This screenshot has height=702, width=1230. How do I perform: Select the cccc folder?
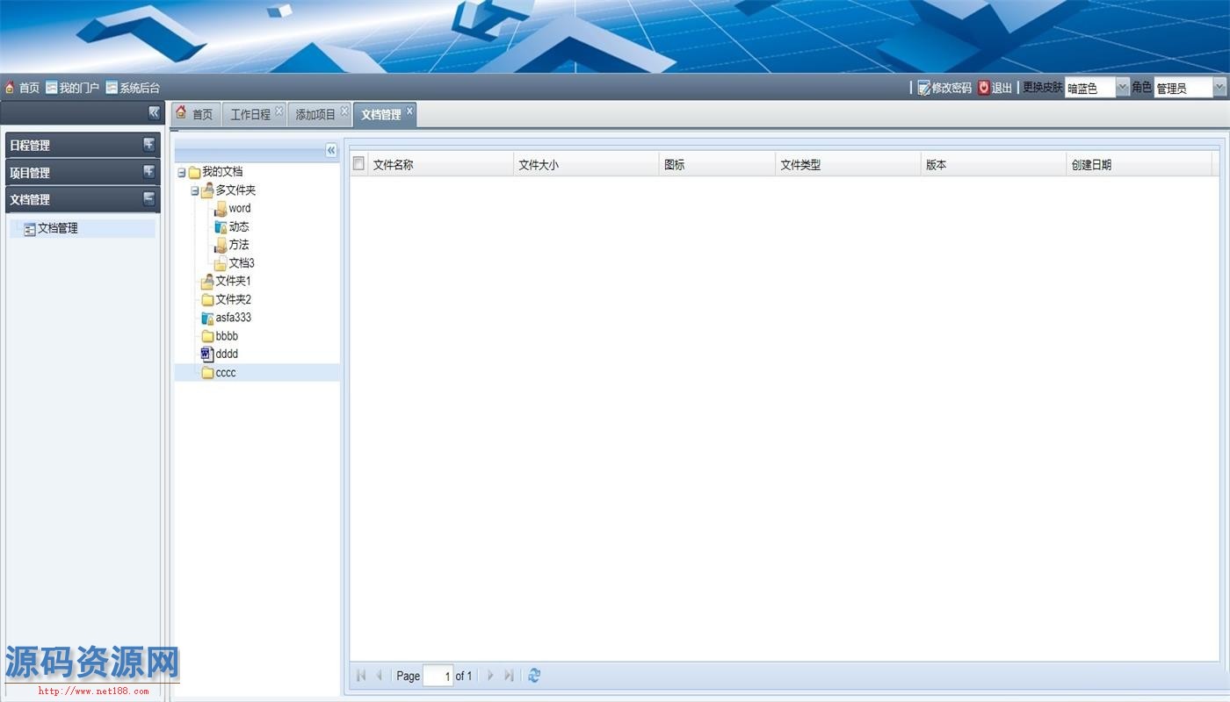226,373
